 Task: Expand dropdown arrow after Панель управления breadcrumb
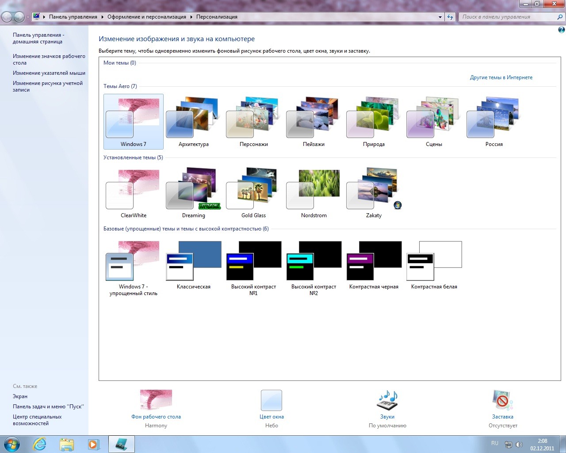point(103,17)
